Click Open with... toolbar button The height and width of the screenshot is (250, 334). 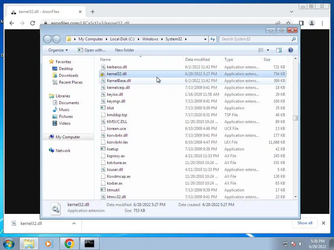92,50
